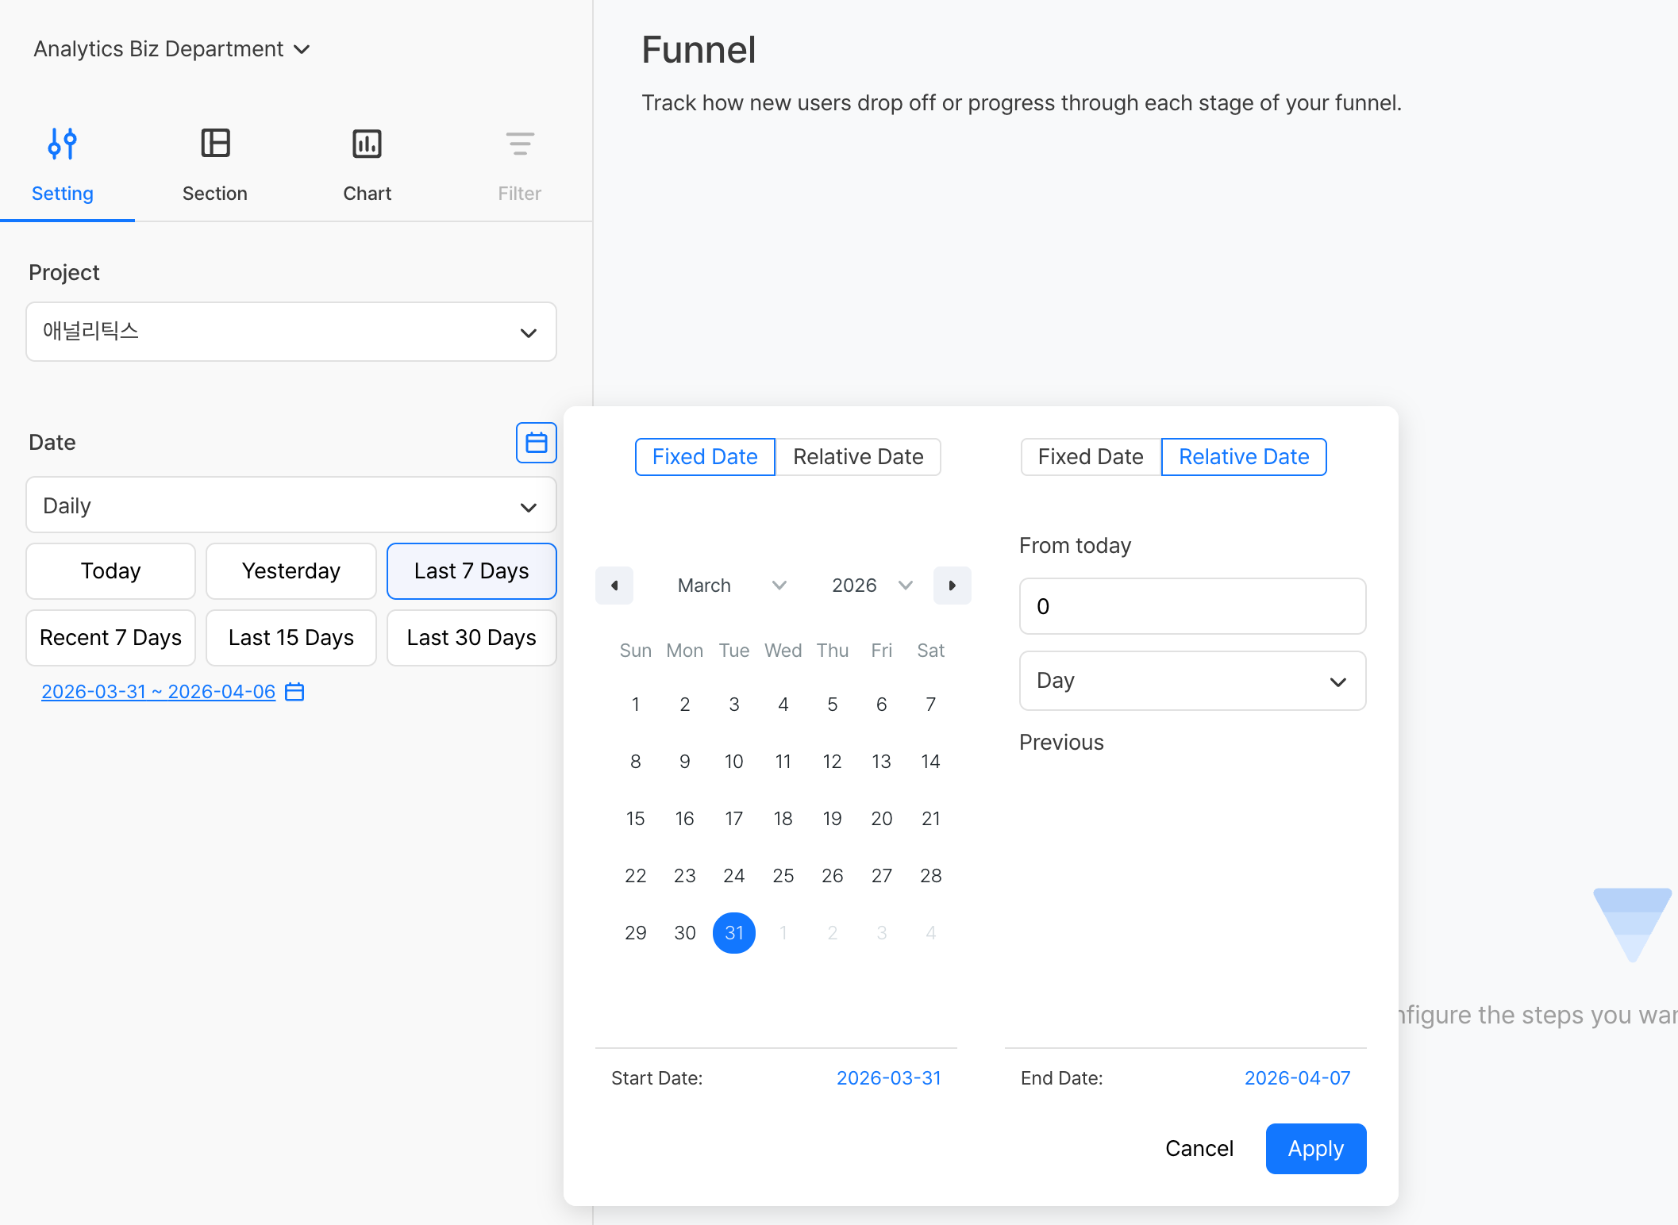Expand Analytics Biz Department selector
Viewport: 1678px width, 1225px height.
point(171,49)
